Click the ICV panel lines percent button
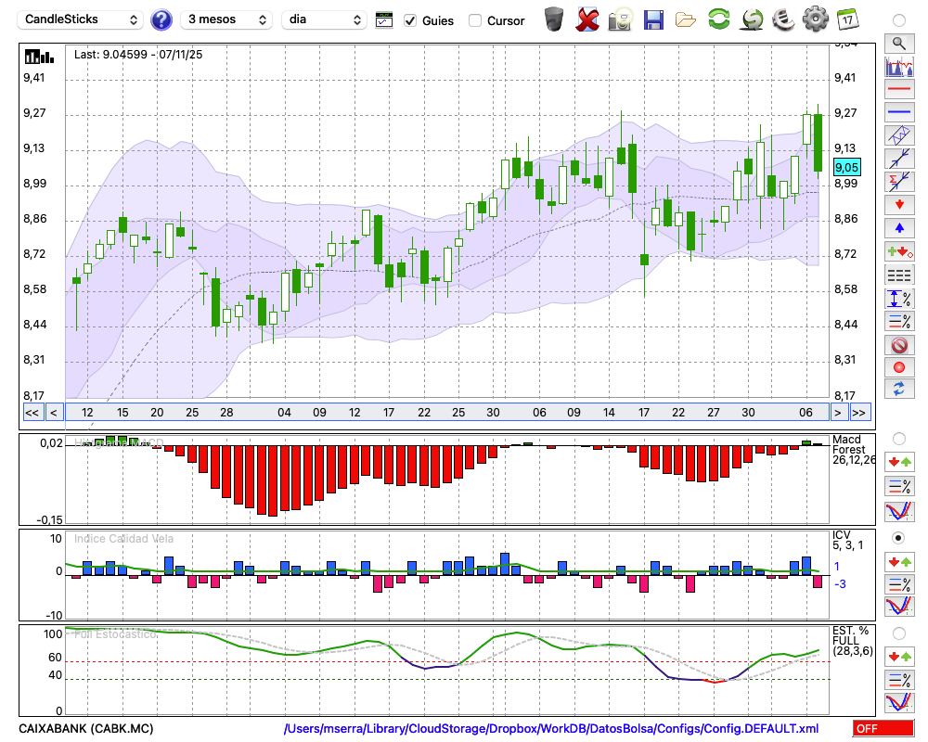 (899, 584)
